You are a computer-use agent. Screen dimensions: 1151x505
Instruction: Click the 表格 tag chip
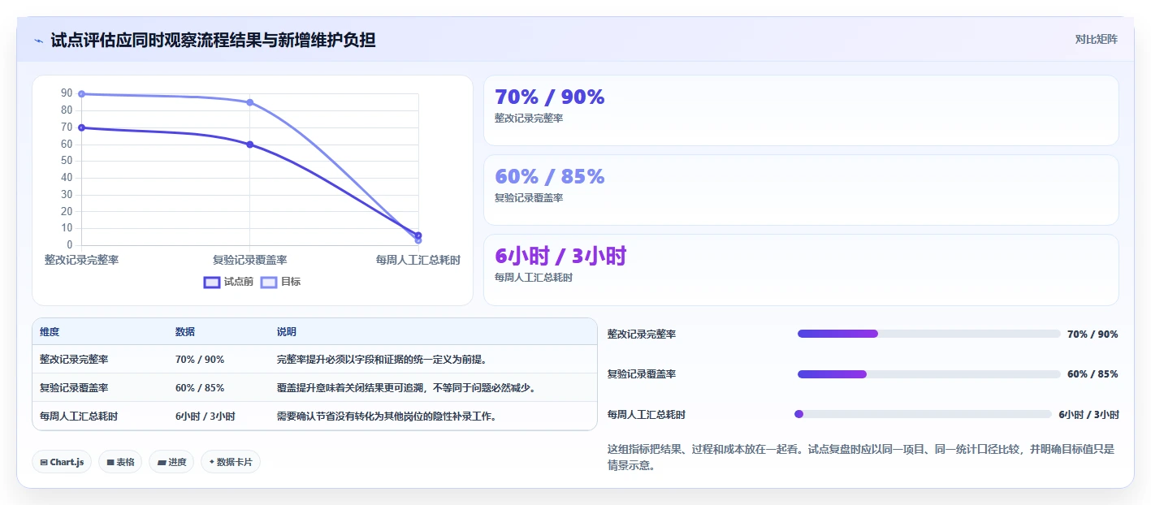120,462
